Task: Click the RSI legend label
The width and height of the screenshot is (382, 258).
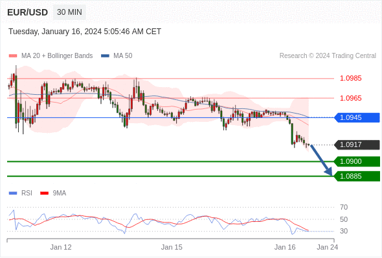Action: (27, 193)
